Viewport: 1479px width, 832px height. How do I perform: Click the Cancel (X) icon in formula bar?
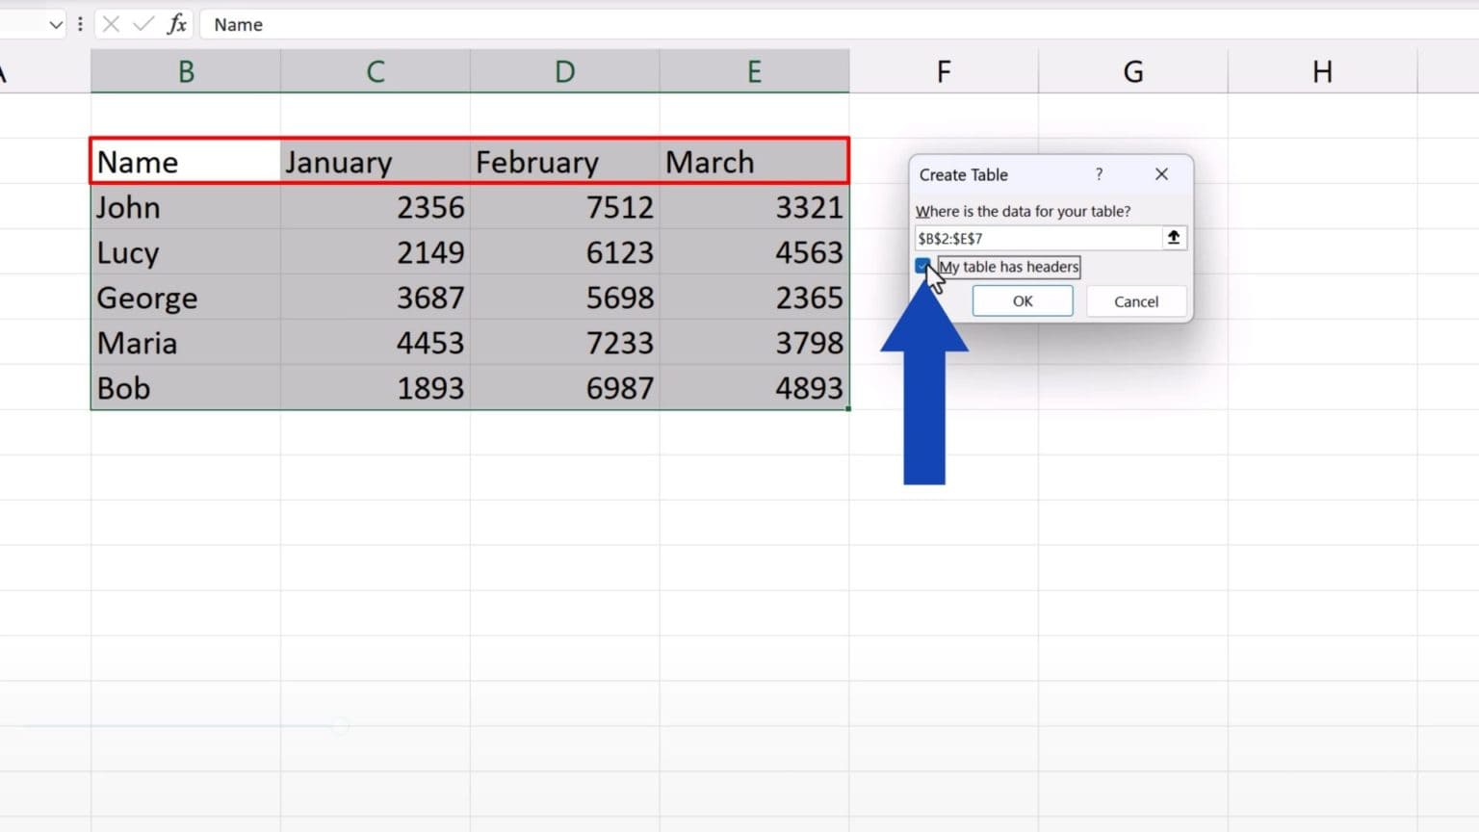[x=113, y=24]
